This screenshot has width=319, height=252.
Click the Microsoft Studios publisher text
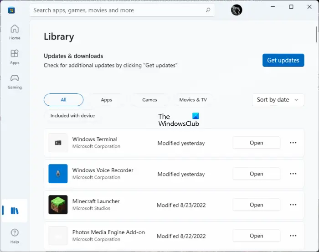pyautogui.click(x=91, y=208)
